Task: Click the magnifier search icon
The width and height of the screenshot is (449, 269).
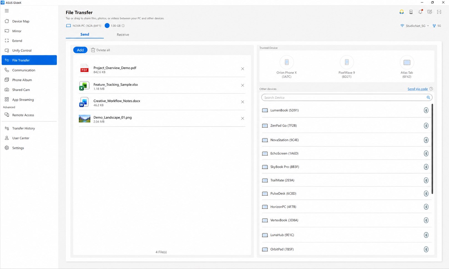Action: click(x=428, y=97)
